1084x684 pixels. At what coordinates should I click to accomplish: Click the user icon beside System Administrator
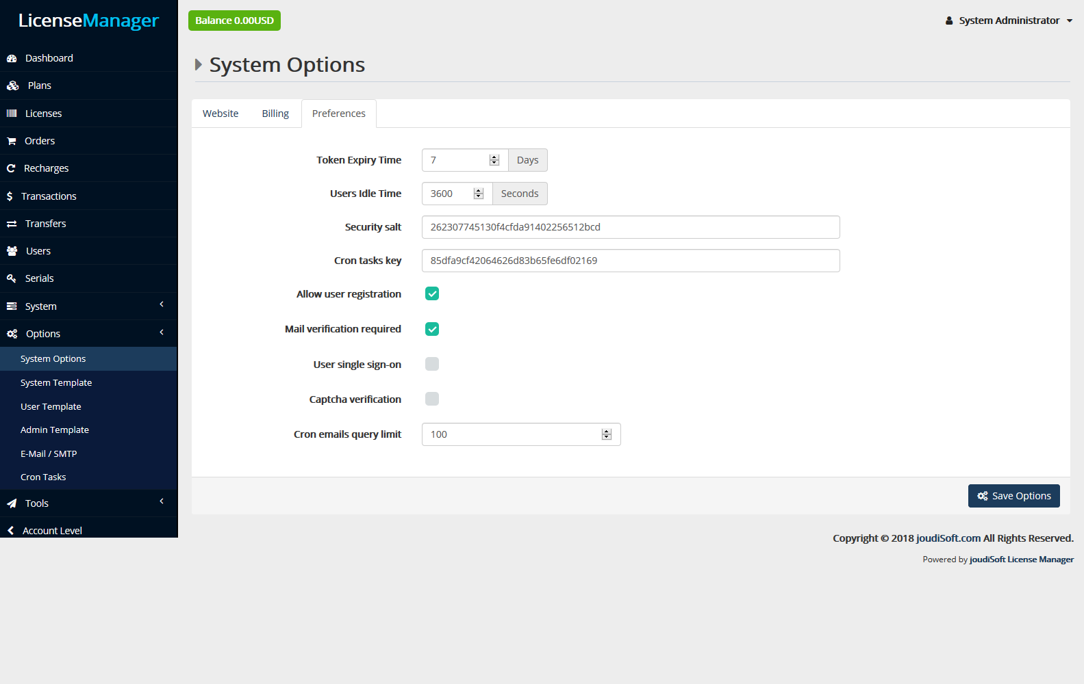[949, 21]
